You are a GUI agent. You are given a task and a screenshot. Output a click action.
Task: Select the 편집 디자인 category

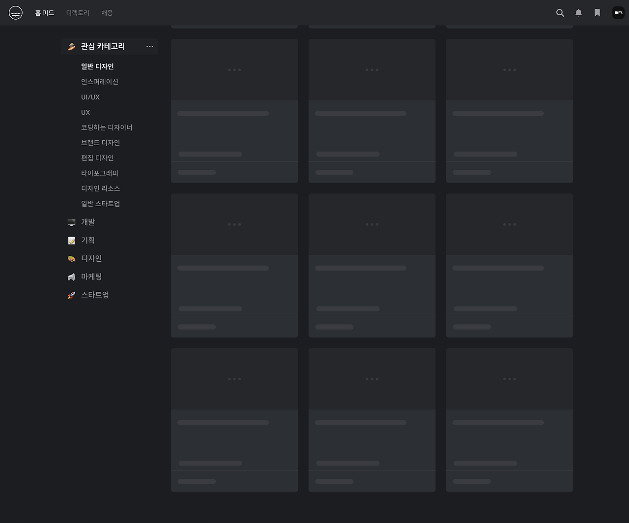[x=97, y=158]
